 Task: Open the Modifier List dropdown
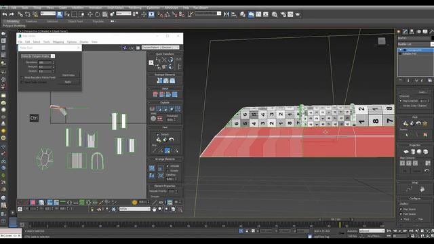415,44
